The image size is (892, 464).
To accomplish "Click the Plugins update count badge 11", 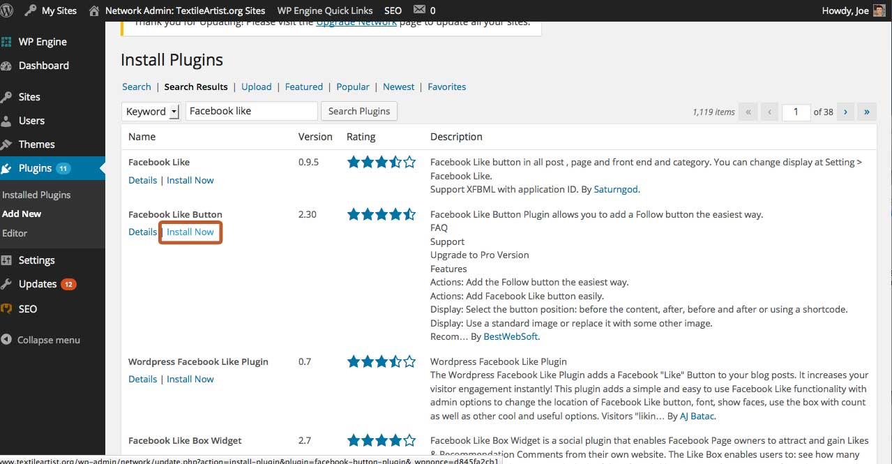I will (x=63, y=168).
